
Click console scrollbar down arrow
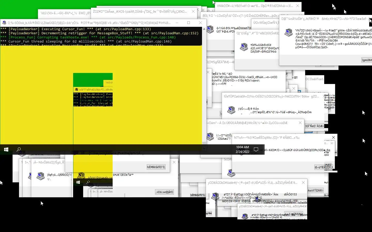click(204, 148)
